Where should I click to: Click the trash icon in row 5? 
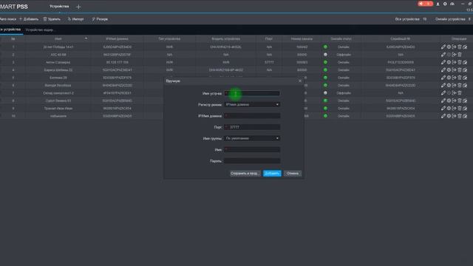[x=460, y=78]
